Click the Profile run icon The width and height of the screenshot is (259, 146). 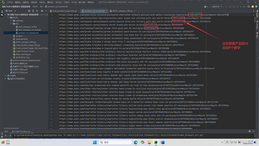238,7
